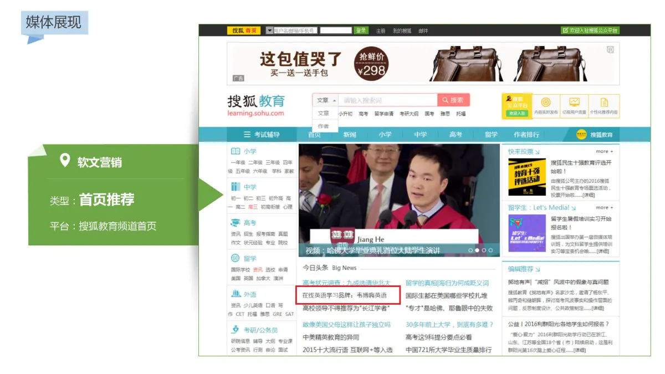Click the 留学 globe icon in sidebar

point(235,258)
